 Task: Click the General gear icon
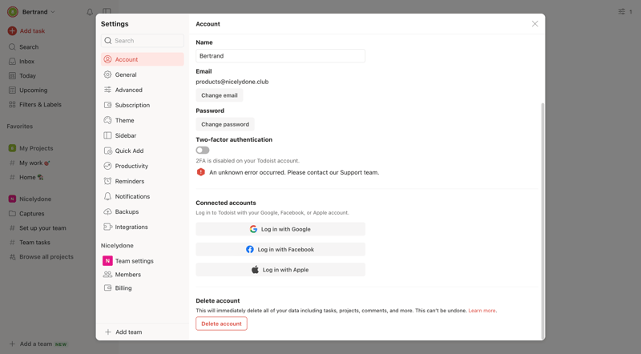[107, 74]
